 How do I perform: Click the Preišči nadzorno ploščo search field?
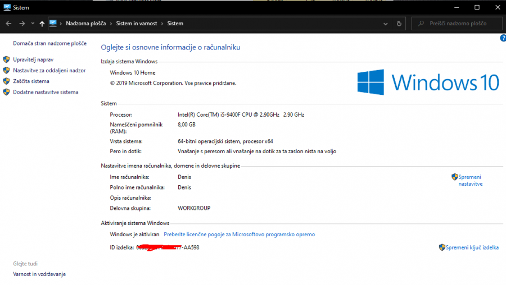[457, 24]
